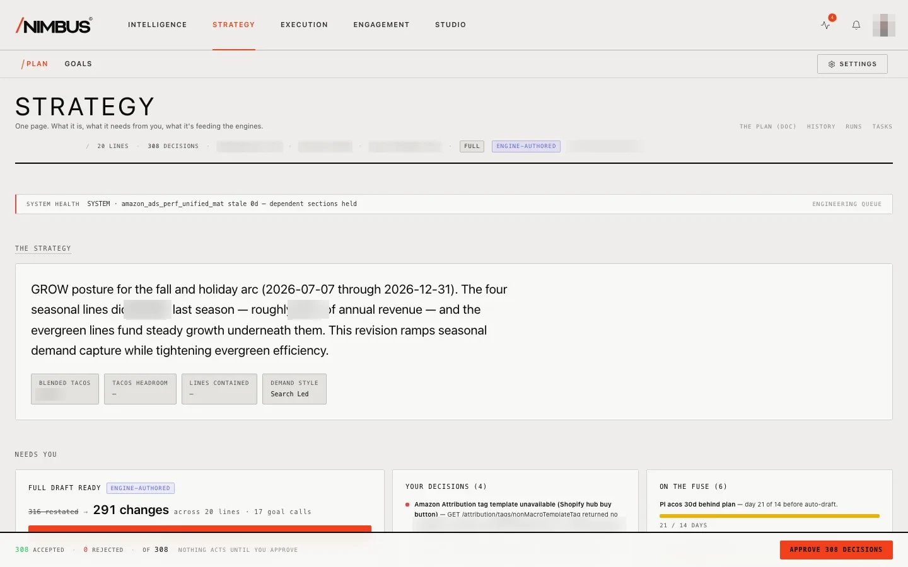
Task: Click the Your Decisions (4) heading
Action: click(x=446, y=487)
